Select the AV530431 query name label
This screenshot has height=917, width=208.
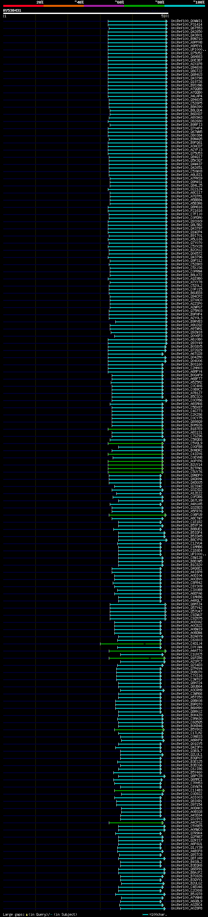click(x=12, y=11)
